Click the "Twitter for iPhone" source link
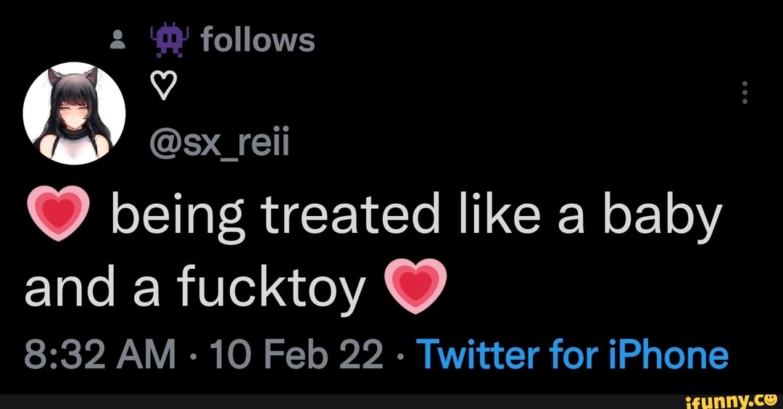 (x=573, y=355)
